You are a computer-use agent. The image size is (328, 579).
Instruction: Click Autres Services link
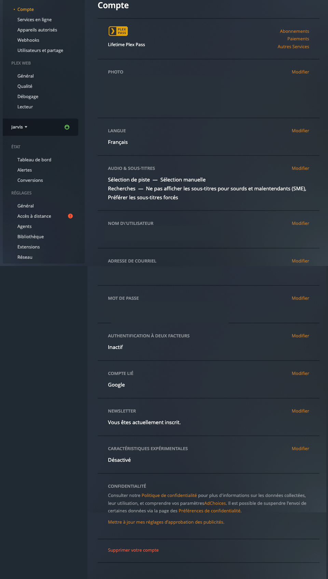click(293, 46)
